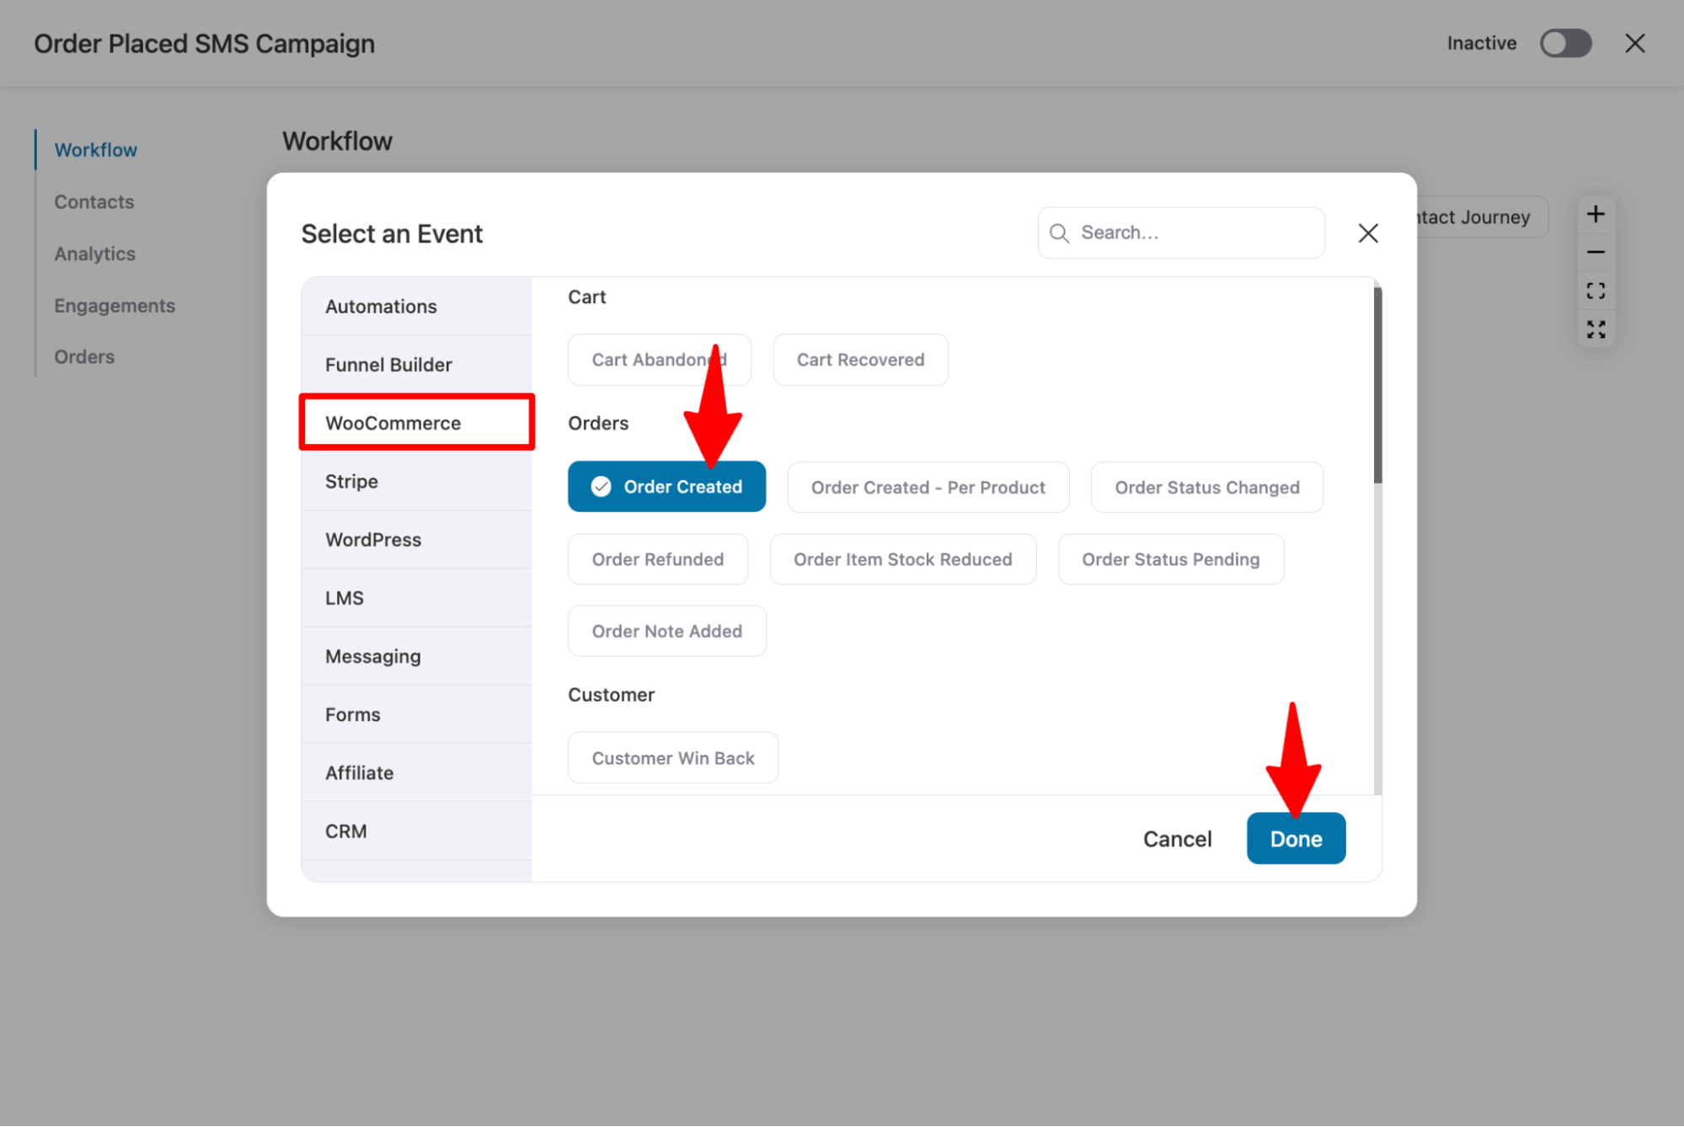Open the Automations category section
Image resolution: width=1684 pixels, height=1127 pixels.
click(381, 306)
